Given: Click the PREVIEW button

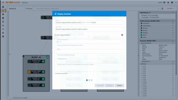Looking at the screenshot, I should [100, 85].
